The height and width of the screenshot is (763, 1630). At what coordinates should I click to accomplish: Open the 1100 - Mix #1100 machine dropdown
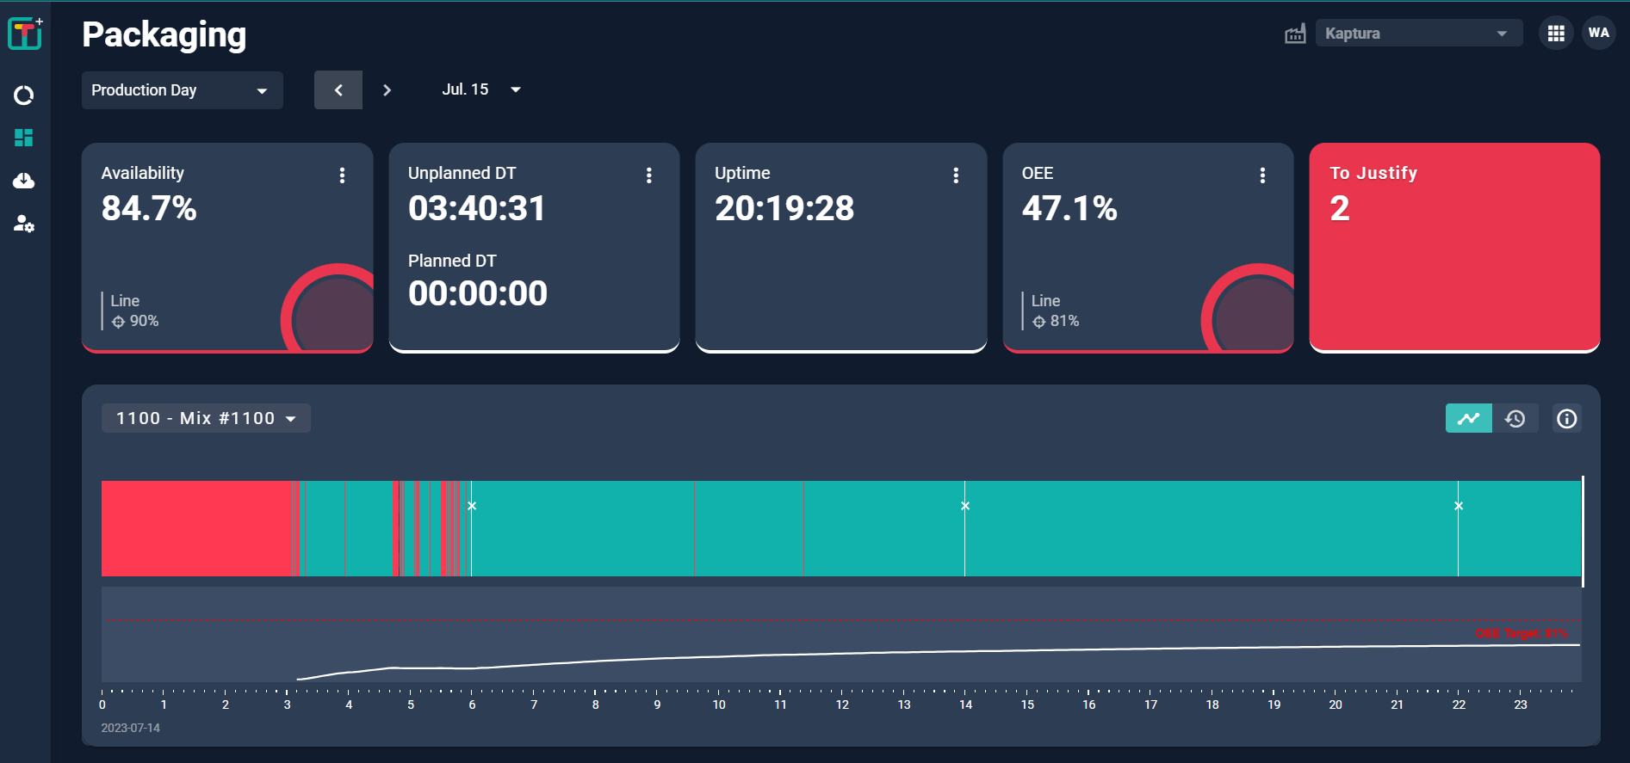tap(206, 419)
